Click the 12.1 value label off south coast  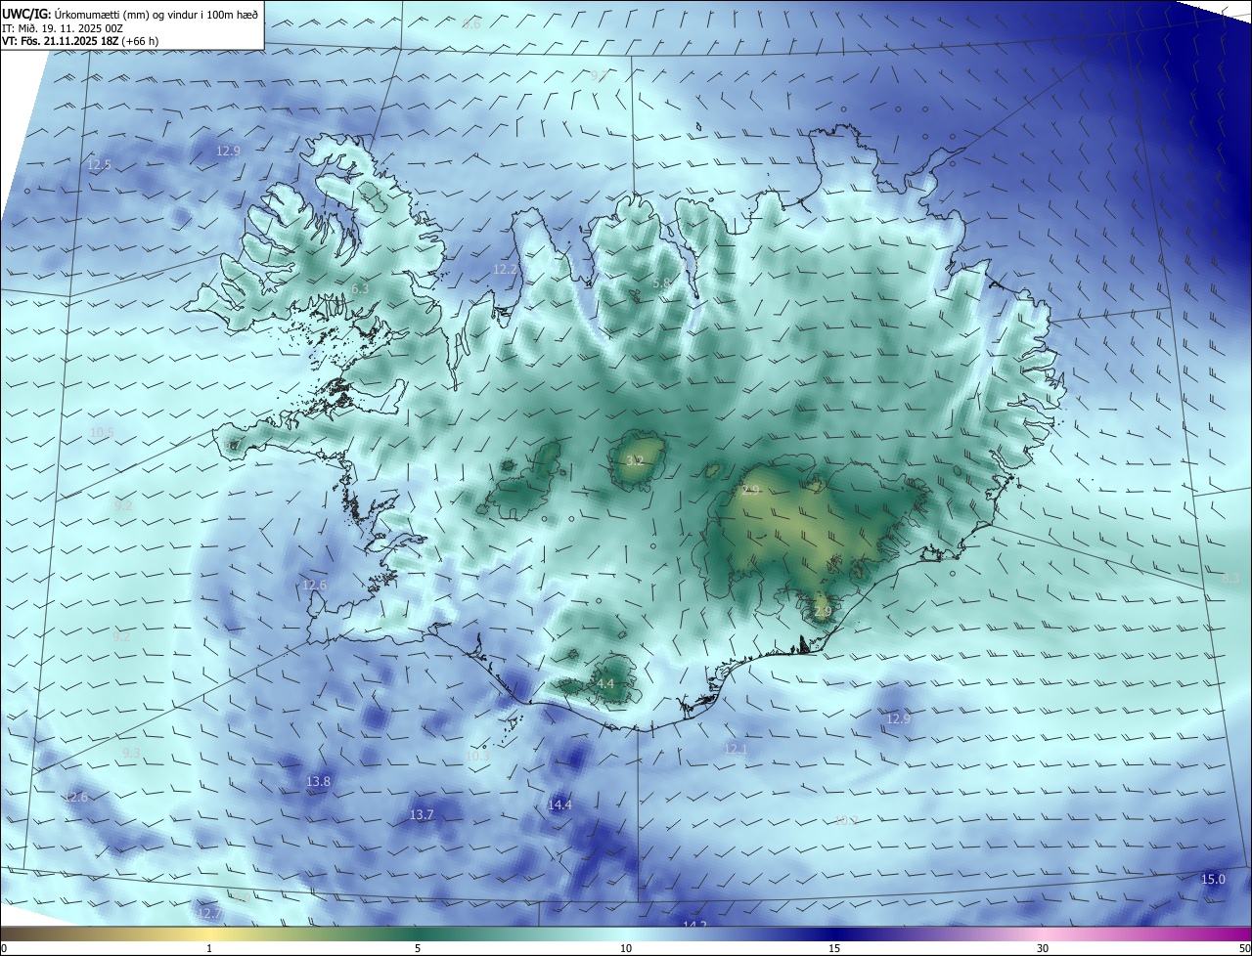pos(735,750)
